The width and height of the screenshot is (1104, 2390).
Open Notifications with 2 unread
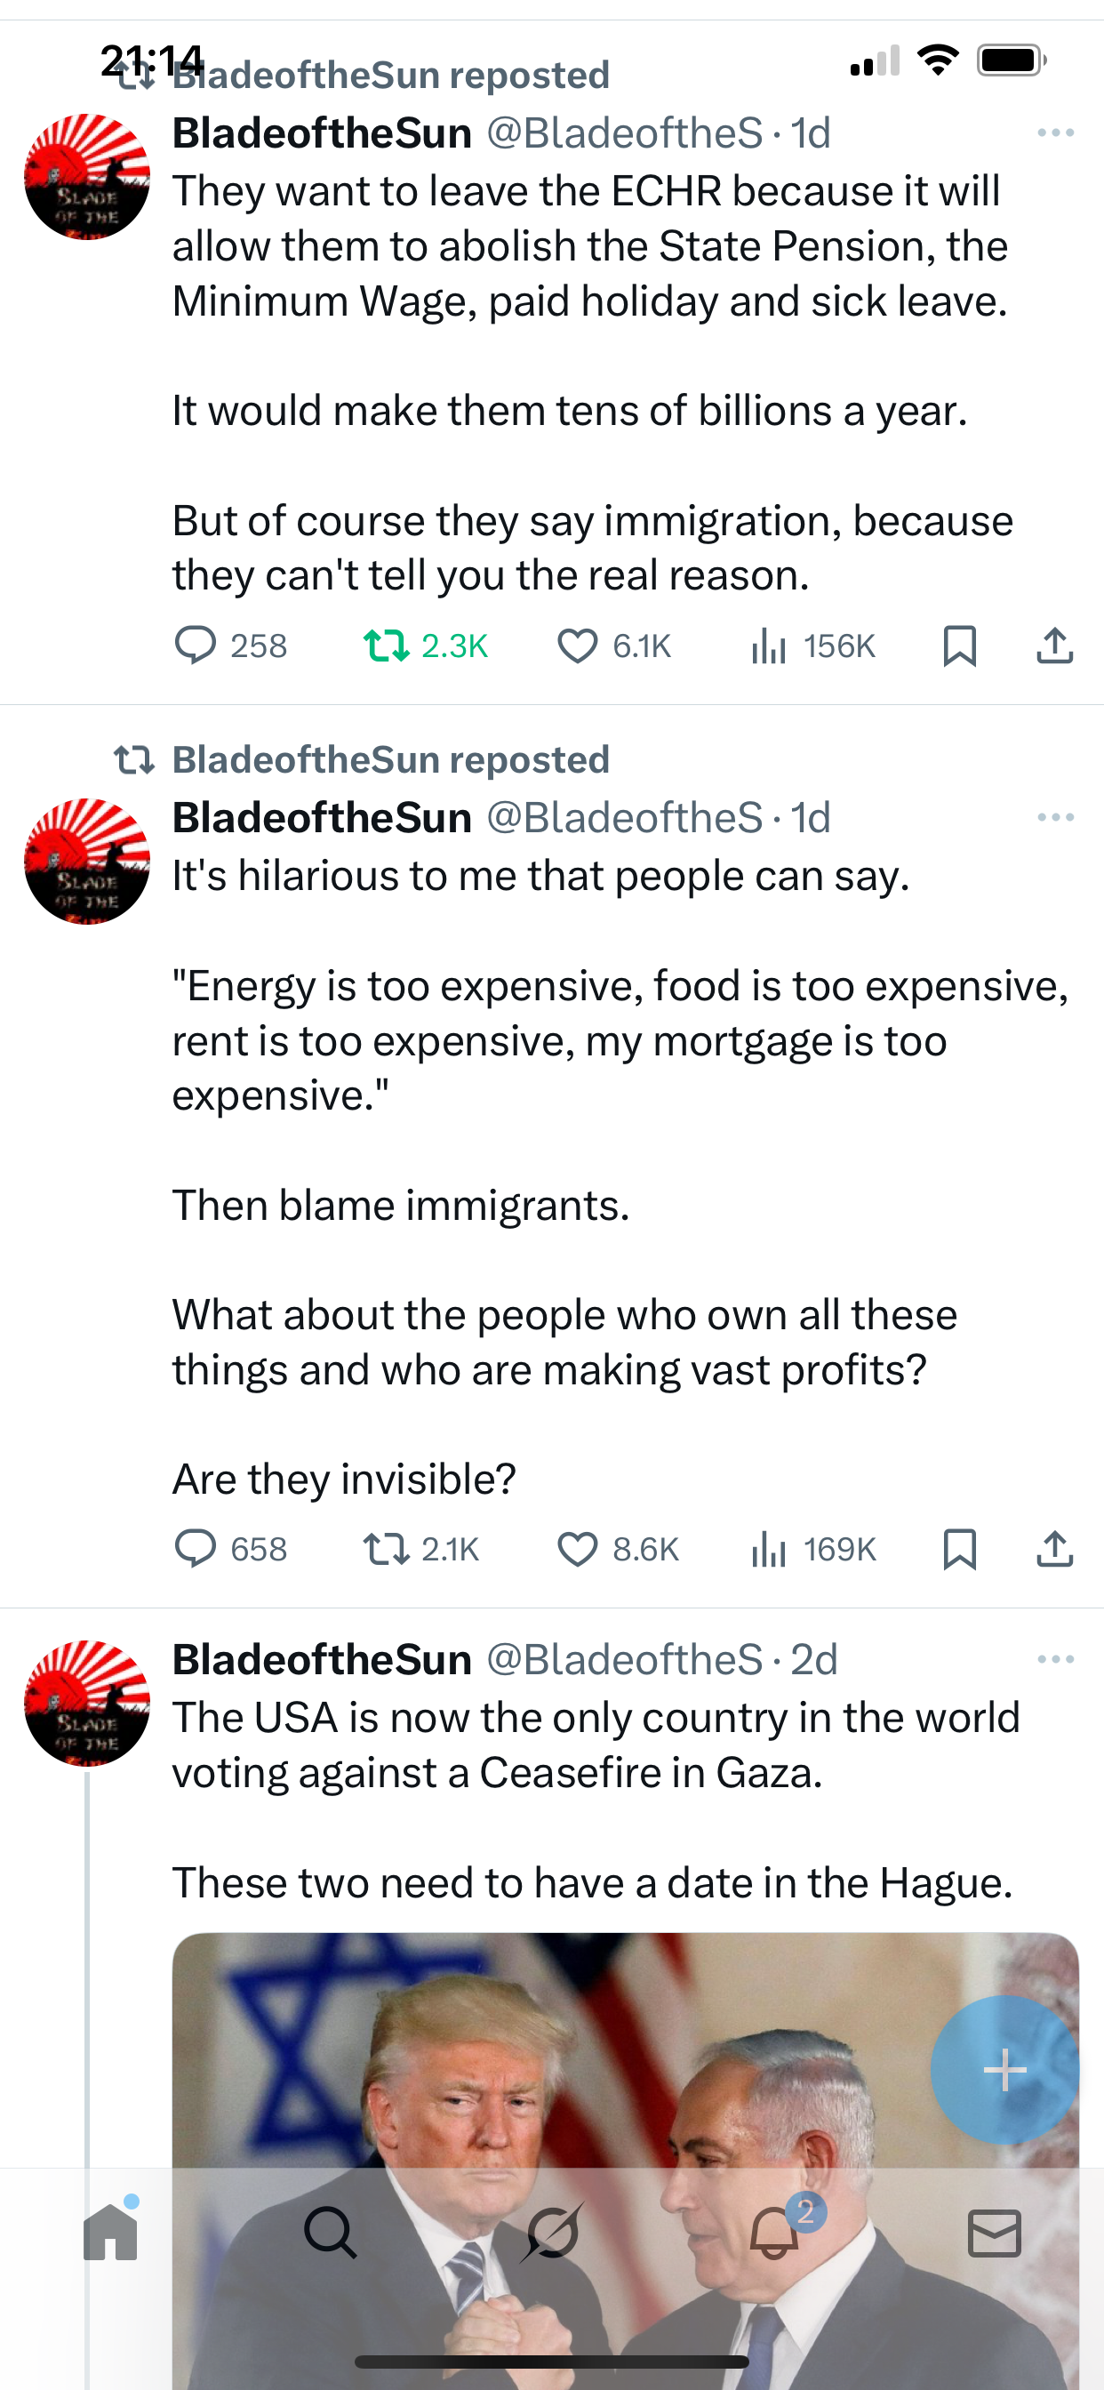click(x=774, y=2233)
